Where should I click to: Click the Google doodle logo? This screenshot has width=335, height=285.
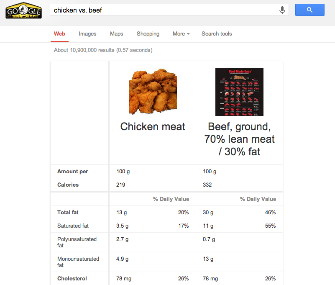click(23, 10)
